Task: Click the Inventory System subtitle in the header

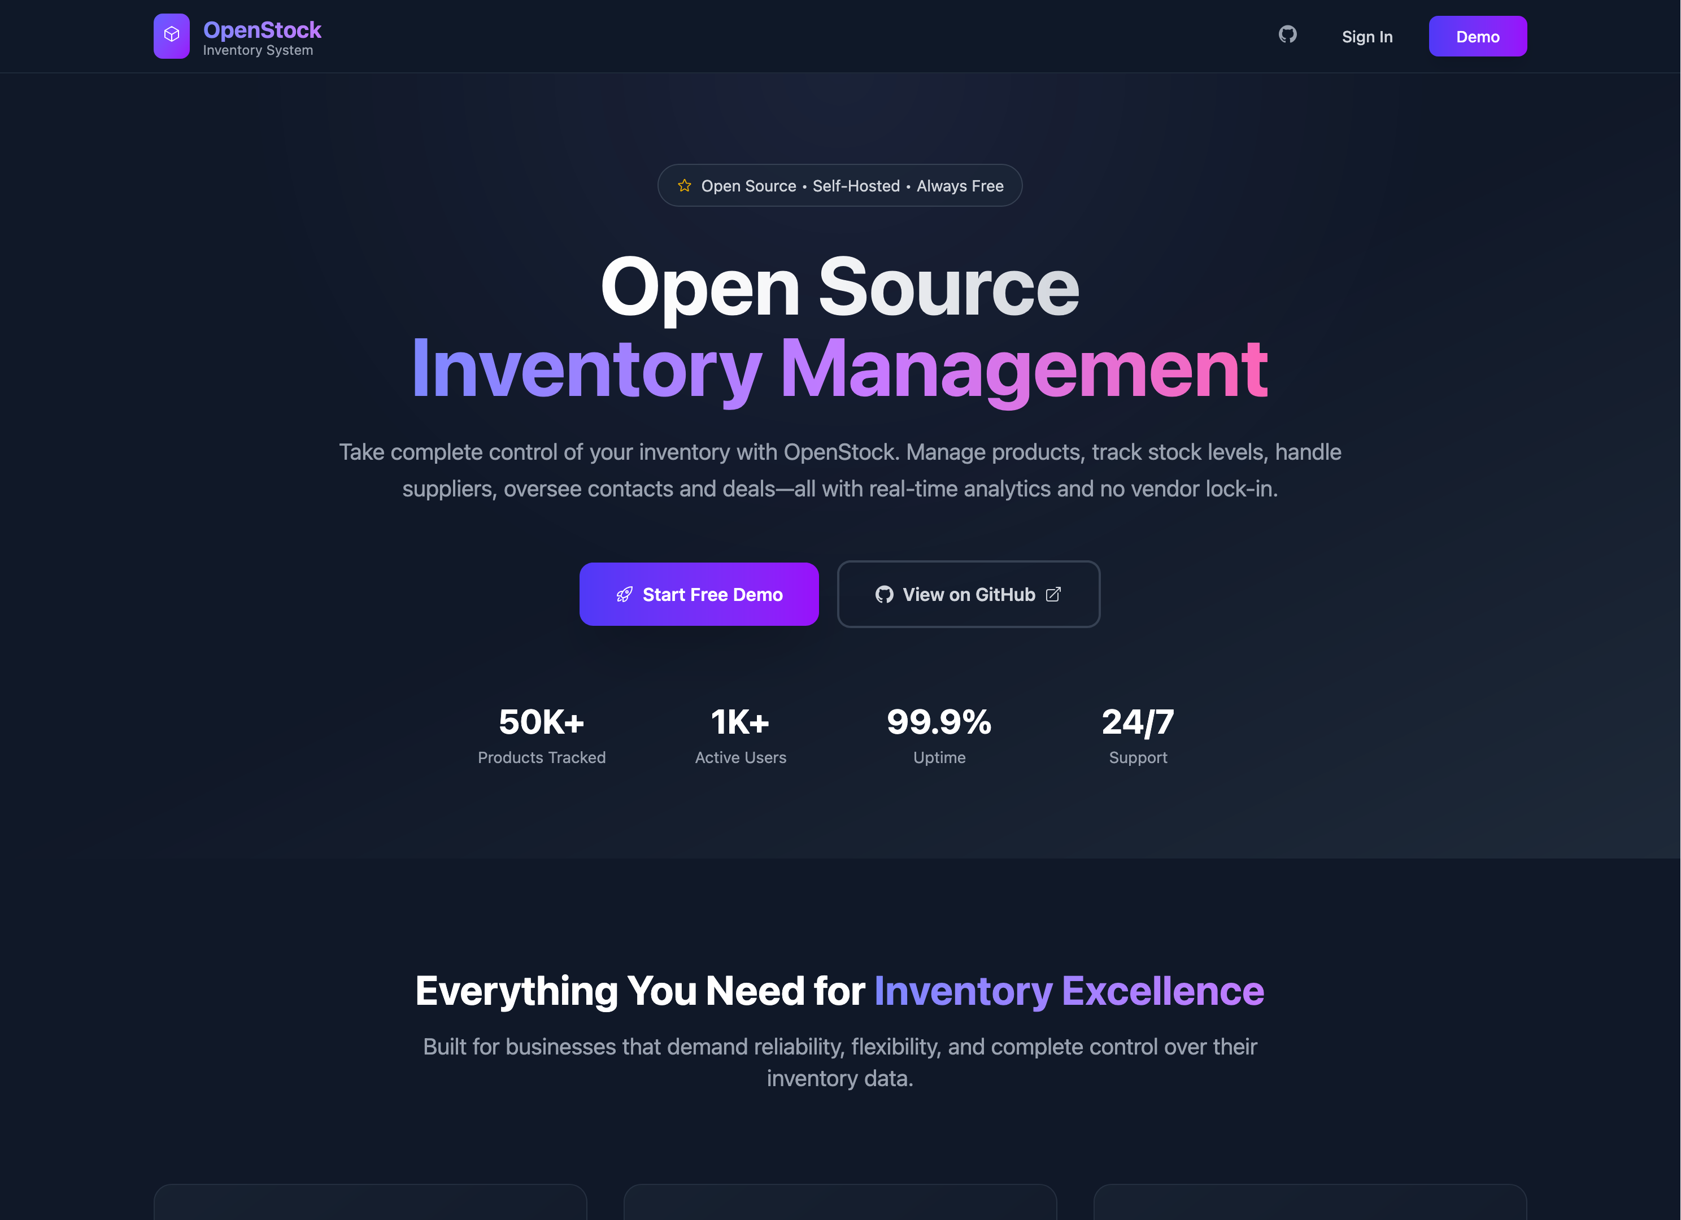Action: (x=258, y=50)
